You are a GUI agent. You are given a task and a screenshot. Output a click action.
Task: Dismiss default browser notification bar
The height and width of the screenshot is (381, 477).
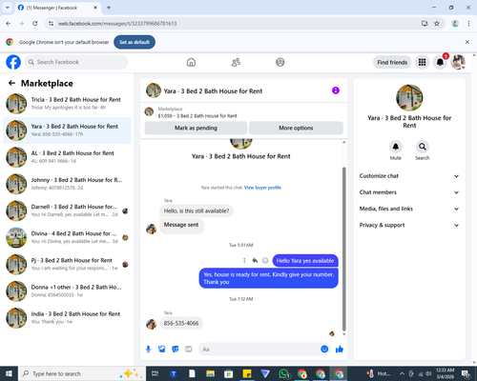pos(467,42)
